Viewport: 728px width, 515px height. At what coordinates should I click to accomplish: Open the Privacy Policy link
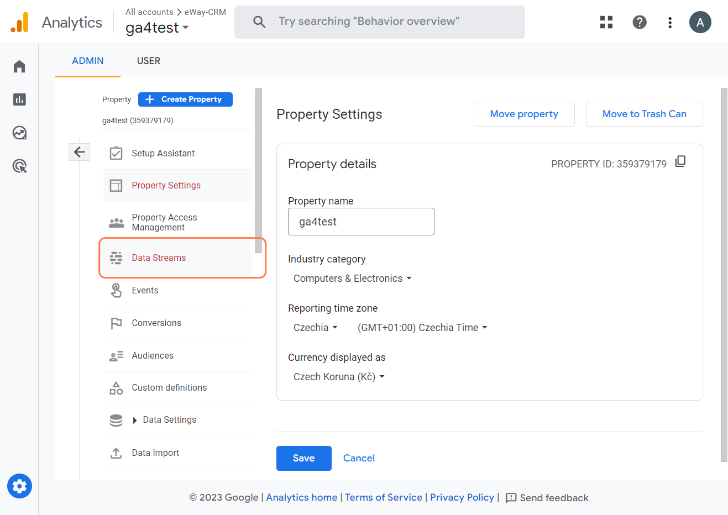click(x=462, y=497)
